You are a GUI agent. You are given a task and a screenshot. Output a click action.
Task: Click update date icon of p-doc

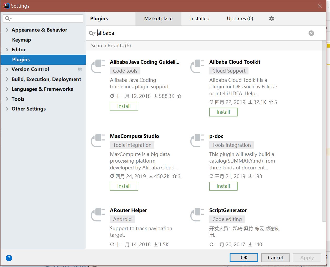click(211, 176)
